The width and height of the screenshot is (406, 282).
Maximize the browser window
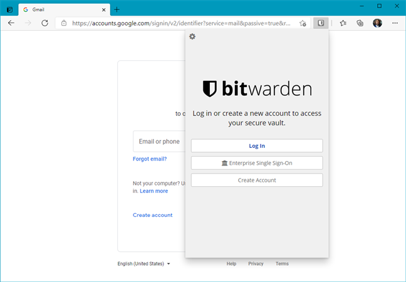pyautogui.click(x=379, y=6)
